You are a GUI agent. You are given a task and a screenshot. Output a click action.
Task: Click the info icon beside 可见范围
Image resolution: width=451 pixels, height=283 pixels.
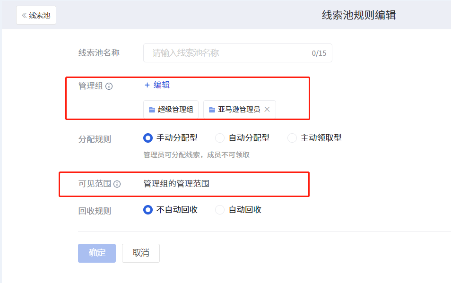click(x=117, y=184)
